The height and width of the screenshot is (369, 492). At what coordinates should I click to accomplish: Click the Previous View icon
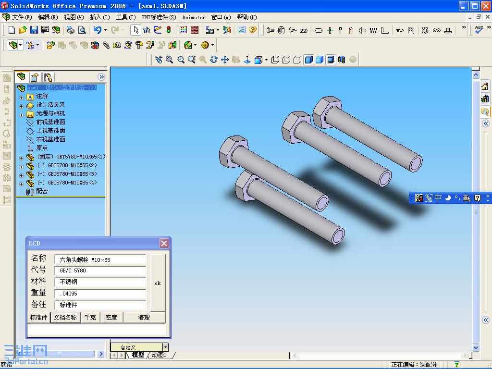tap(159, 59)
